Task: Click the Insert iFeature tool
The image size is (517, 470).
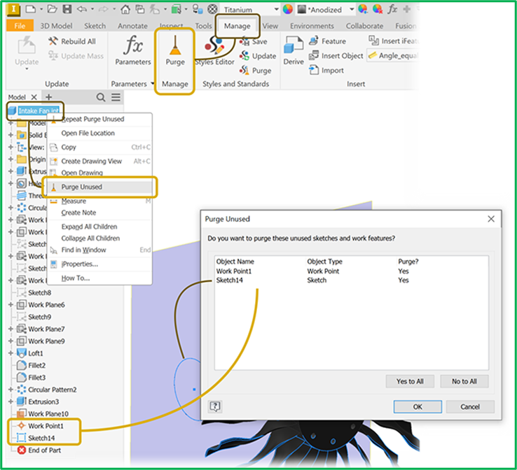Action: click(x=393, y=41)
